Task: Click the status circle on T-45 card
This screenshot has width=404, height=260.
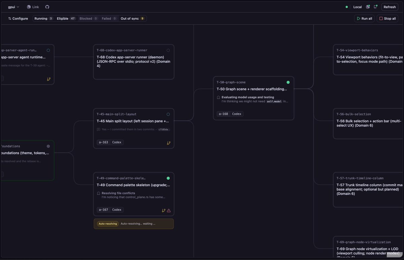Action: coord(168,114)
